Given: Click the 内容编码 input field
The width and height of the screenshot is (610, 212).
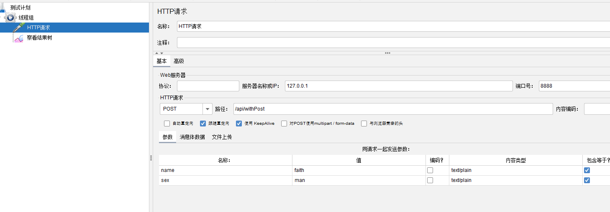Looking at the screenshot, I should (597, 109).
